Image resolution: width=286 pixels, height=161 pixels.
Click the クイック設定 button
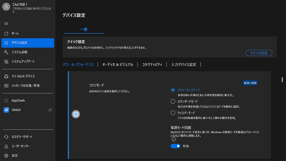click(259, 53)
